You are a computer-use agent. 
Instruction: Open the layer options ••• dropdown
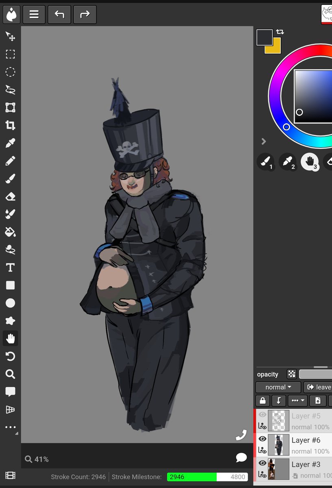[297, 401]
